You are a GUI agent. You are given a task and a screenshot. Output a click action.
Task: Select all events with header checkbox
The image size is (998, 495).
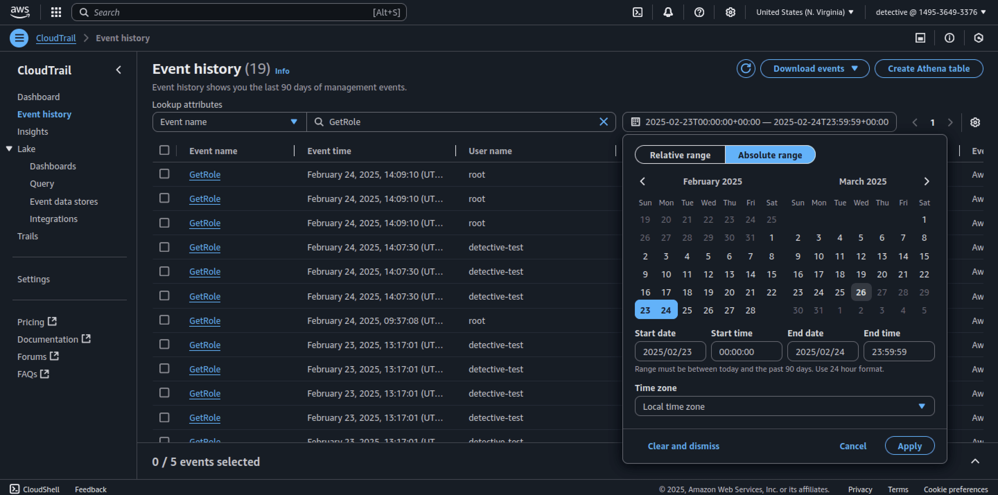[x=164, y=150]
